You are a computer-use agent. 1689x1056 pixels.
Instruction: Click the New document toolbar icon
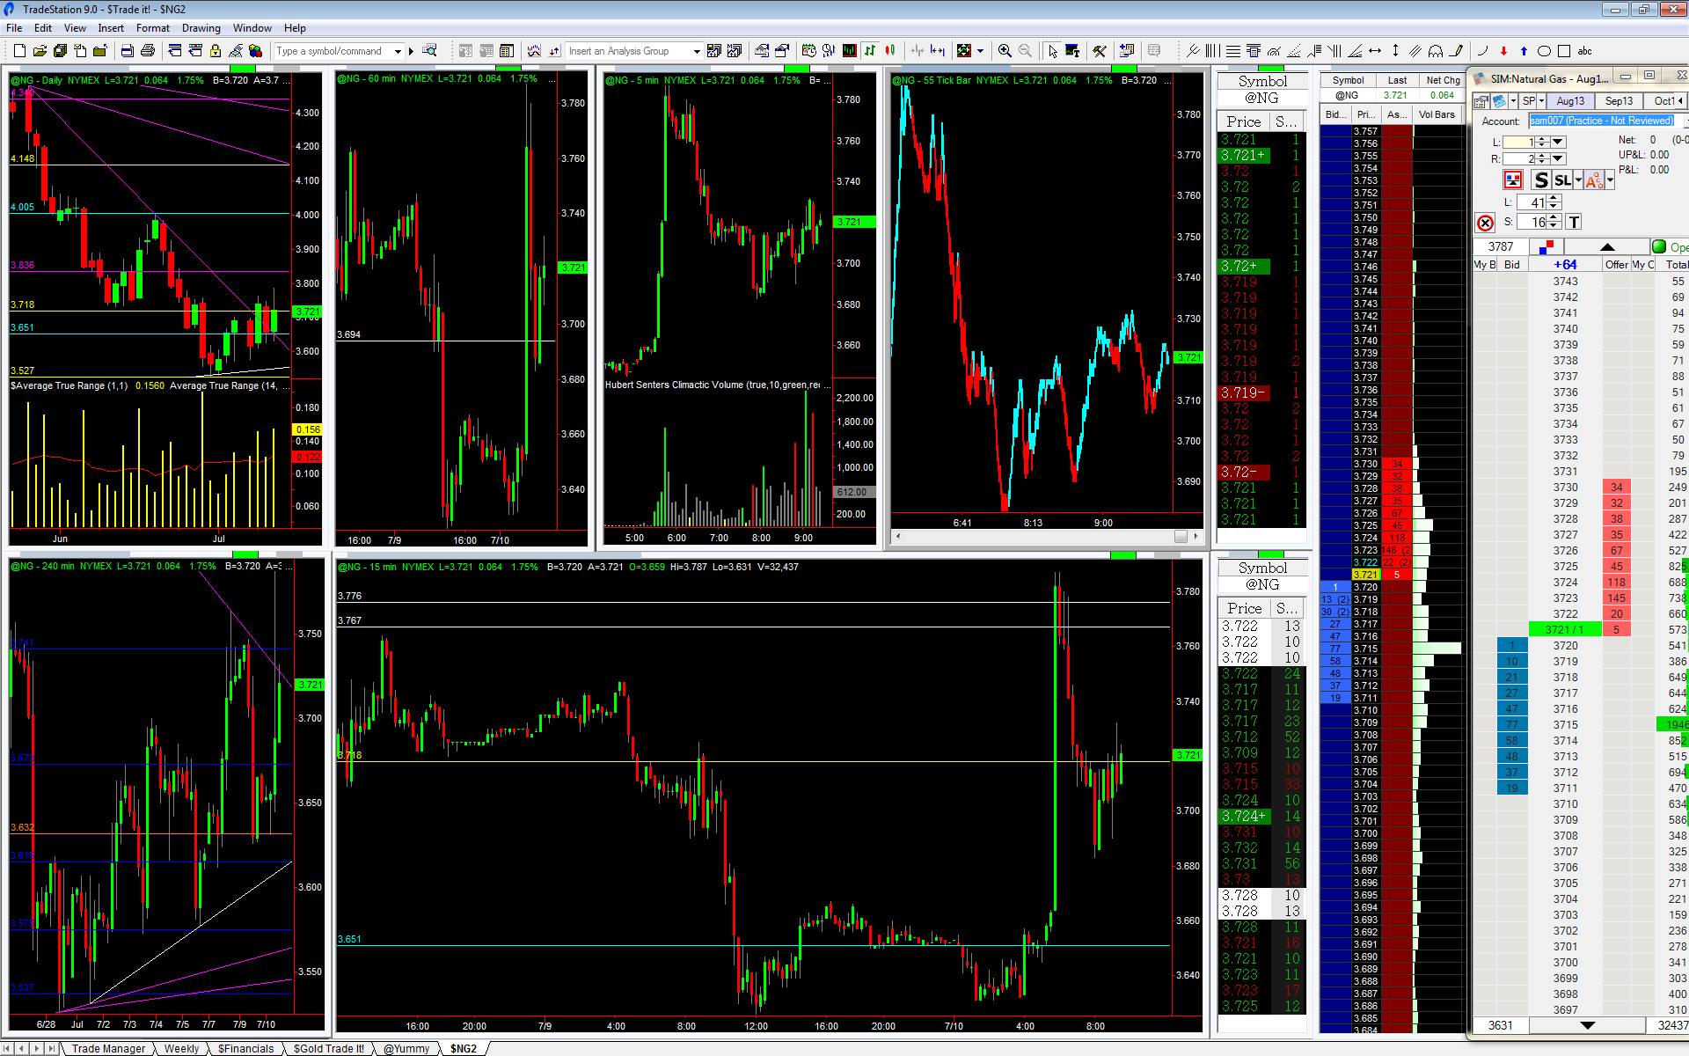(19, 51)
